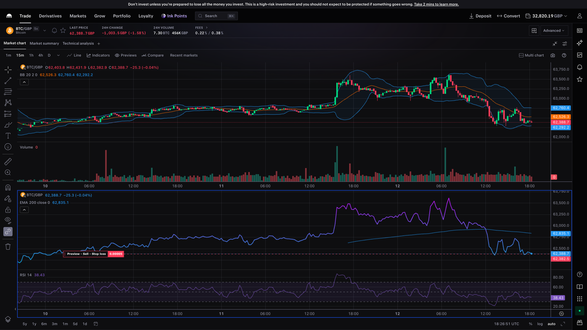587x330 pixels.
Task: Collapse the EMA indicator legend arrow
Action: (x=24, y=210)
